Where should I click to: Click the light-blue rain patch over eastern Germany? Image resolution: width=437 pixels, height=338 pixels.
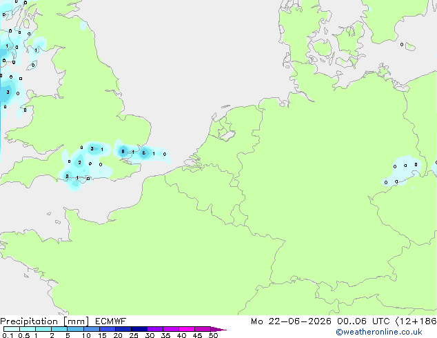pos(401,172)
